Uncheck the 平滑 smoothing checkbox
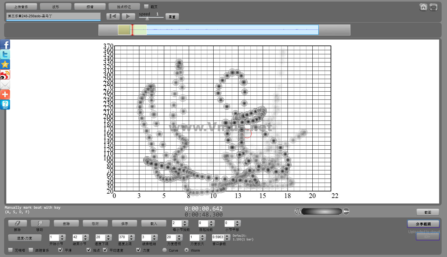Screen dimensions: 447x257 [61, 250]
